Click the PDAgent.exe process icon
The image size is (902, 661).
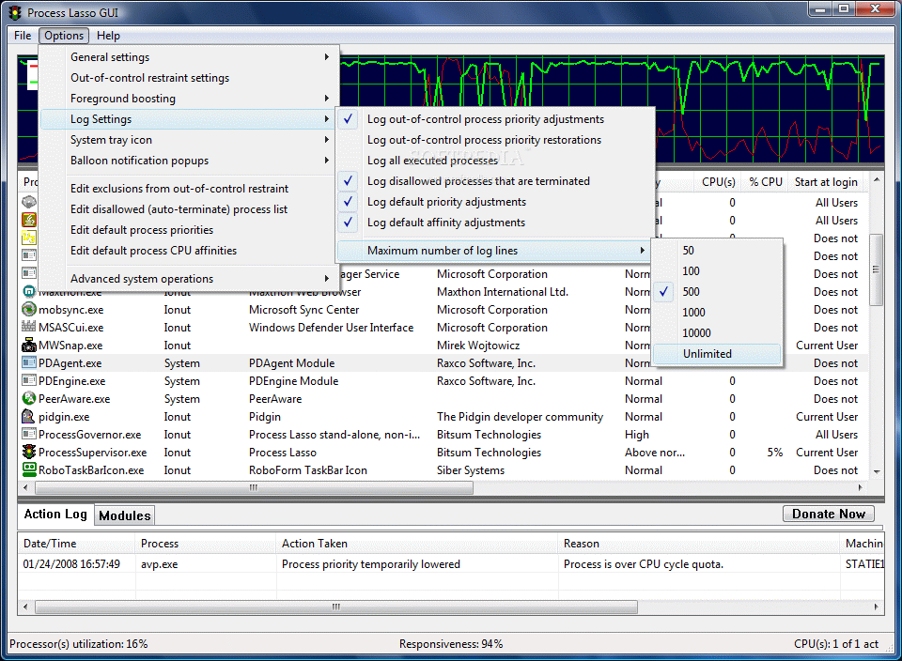tap(29, 362)
